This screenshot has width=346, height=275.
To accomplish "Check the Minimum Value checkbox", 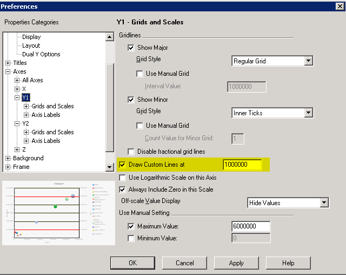I will 131,238.
